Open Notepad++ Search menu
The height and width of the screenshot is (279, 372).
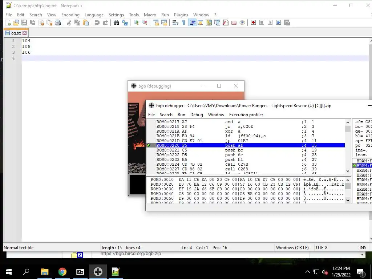pyautogui.click(x=36, y=15)
